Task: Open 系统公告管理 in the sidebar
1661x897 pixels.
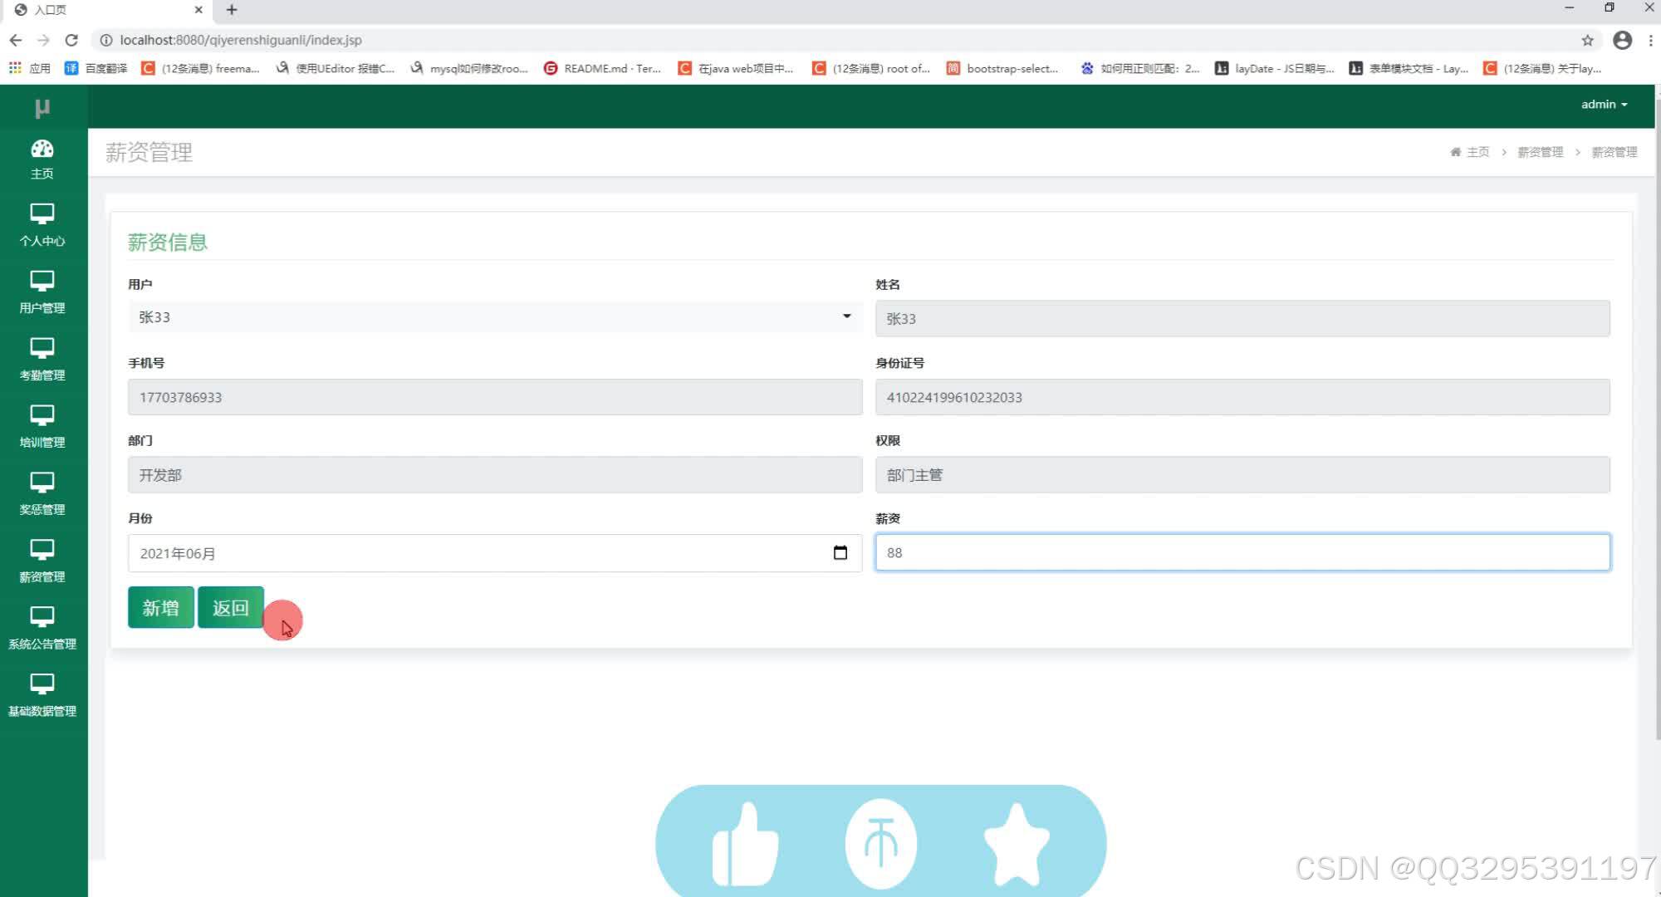Action: pyautogui.click(x=42, y=630)
